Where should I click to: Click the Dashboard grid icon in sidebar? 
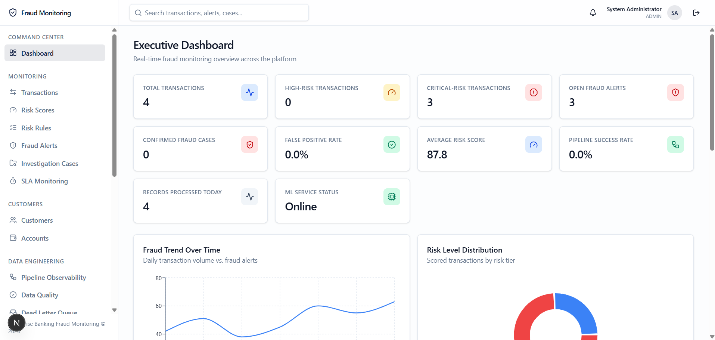[13, 53]
